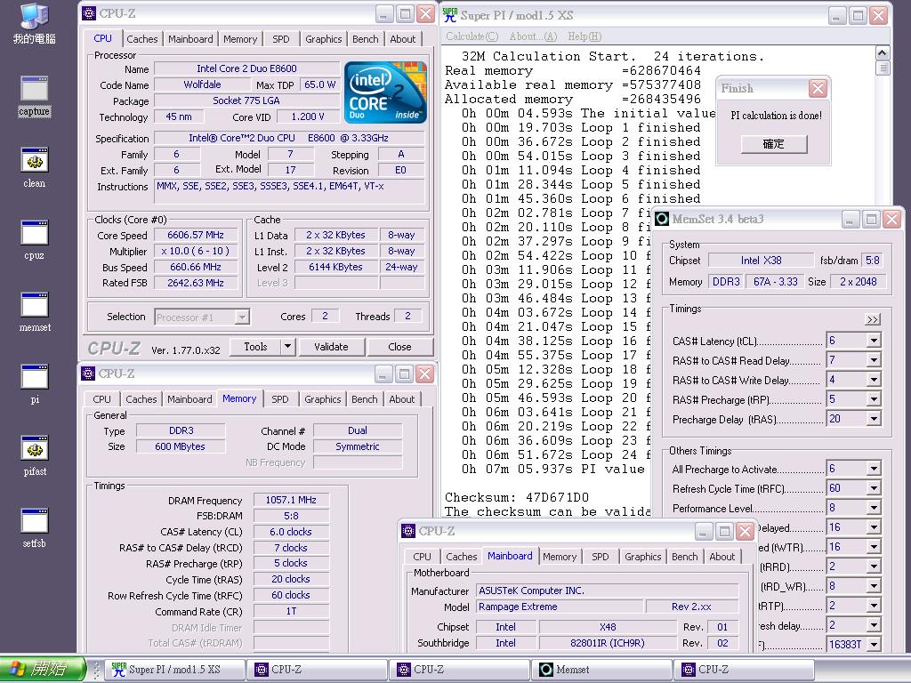Click the Validate button in CPU-Z
This screenshot has width=911, height=683.
[x=331, y=347]
